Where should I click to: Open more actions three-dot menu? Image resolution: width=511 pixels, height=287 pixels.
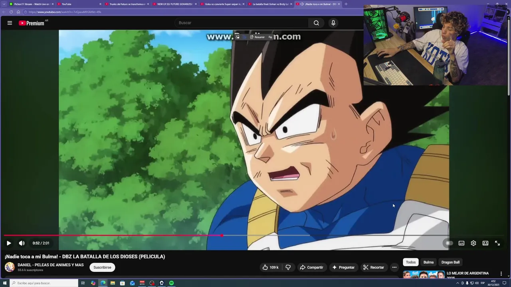pyautogui.click(x=394, y=267)
